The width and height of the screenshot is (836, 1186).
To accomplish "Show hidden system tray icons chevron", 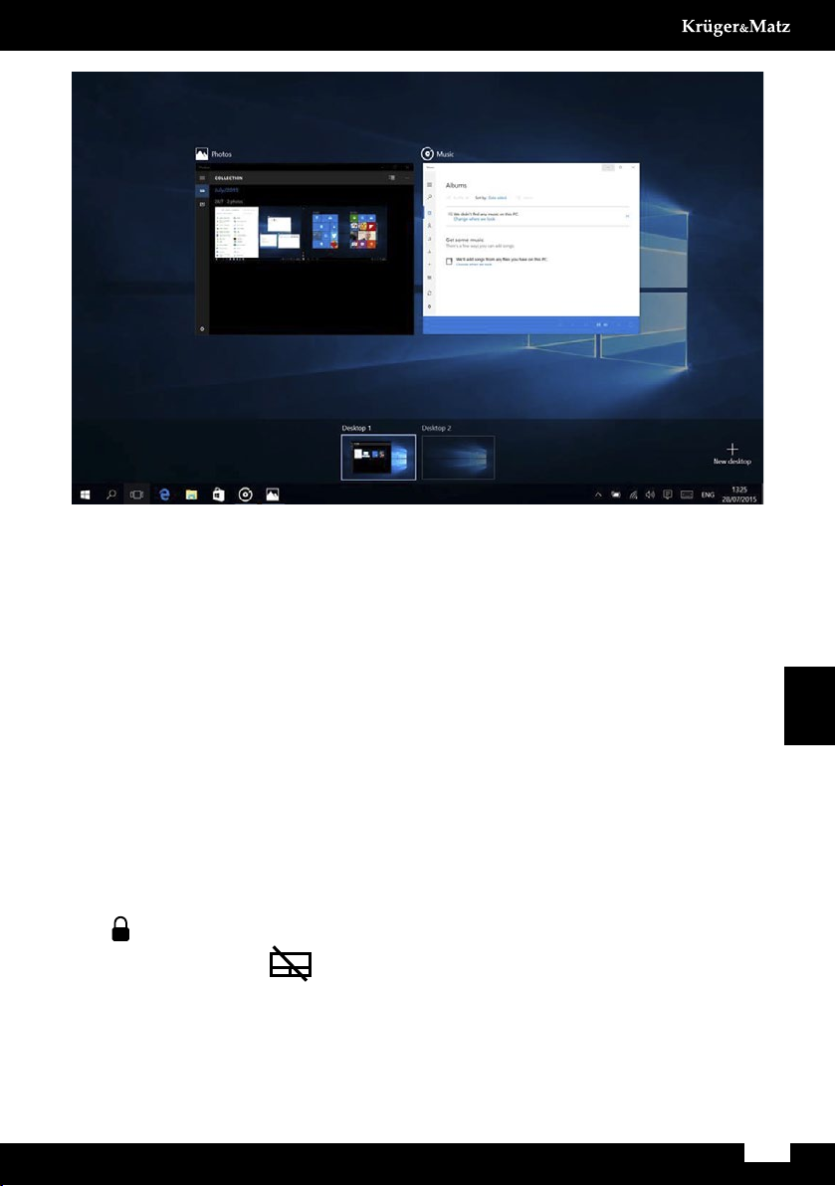I will 598,494.
